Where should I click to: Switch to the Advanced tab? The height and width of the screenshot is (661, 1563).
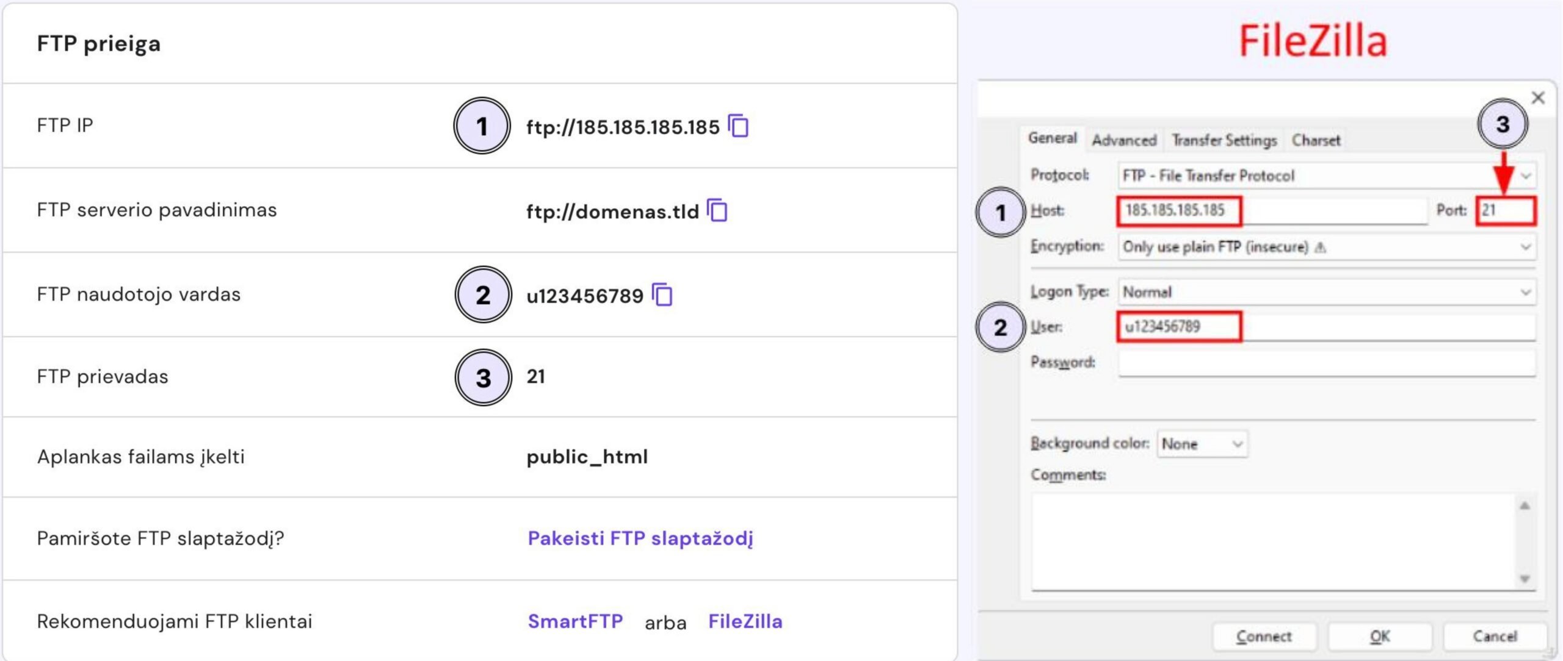coord(1124,140)
